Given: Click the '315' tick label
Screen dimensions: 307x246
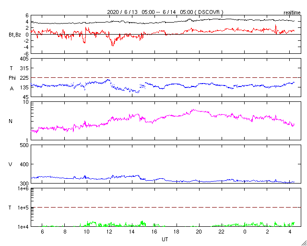Looking at the screenshot, I should click(x=24, y=68).
